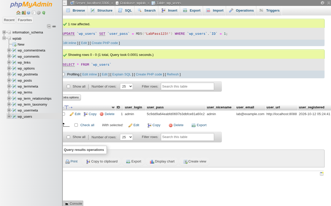Enable the Profiling checkbox
Image resolution: width=331 pixels, height=206 pixels.
63,74
